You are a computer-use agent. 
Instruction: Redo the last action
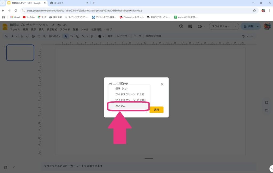pos(27,36)
